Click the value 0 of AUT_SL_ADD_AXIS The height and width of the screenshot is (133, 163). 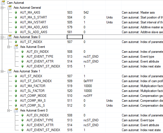(84, 32)
